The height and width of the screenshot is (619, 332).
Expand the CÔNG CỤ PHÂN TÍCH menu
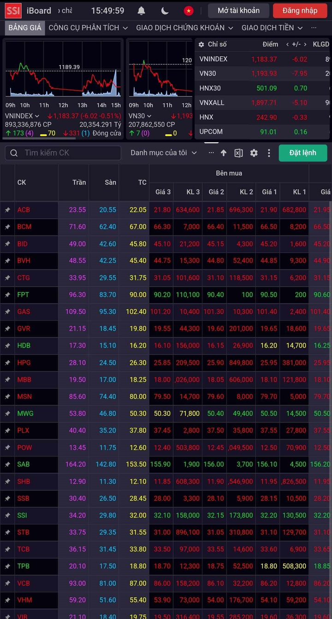tap(88, 28)
